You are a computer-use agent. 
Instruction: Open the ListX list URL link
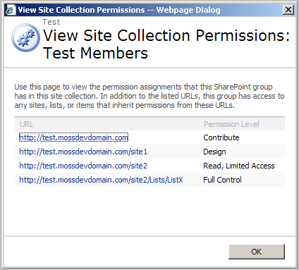101,180
